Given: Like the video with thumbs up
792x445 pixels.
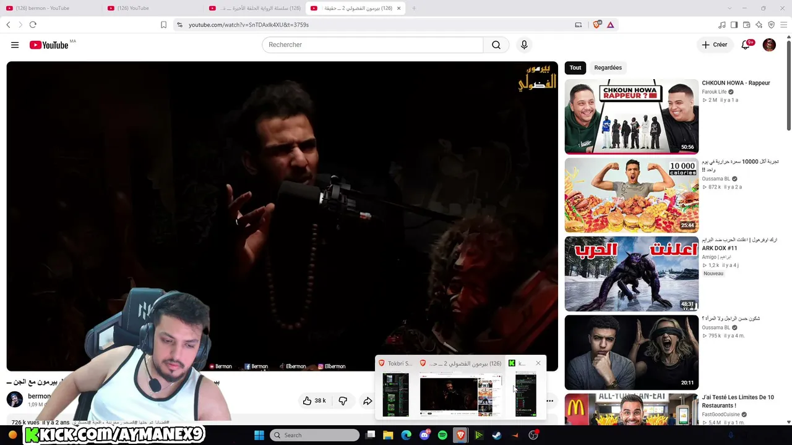Looking at the screenshot, I should [x=314, y=400].
